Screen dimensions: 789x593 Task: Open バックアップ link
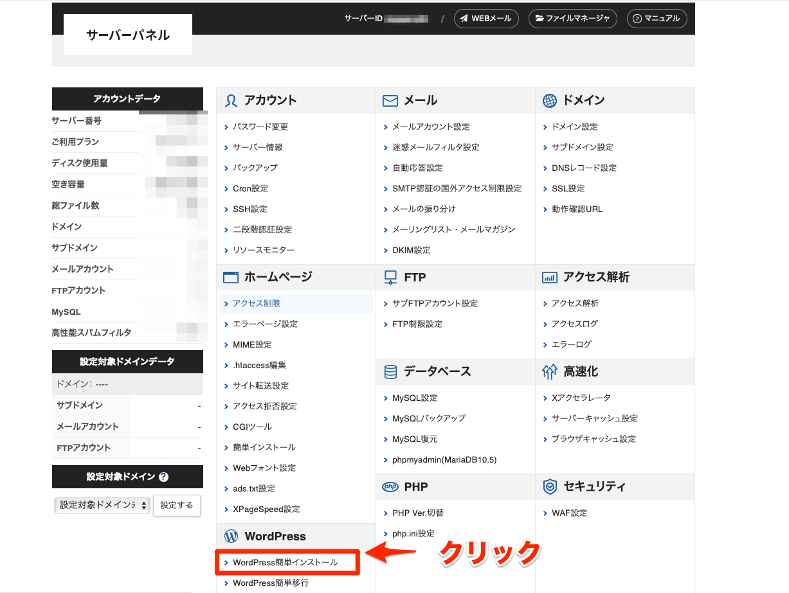[255, 168]
